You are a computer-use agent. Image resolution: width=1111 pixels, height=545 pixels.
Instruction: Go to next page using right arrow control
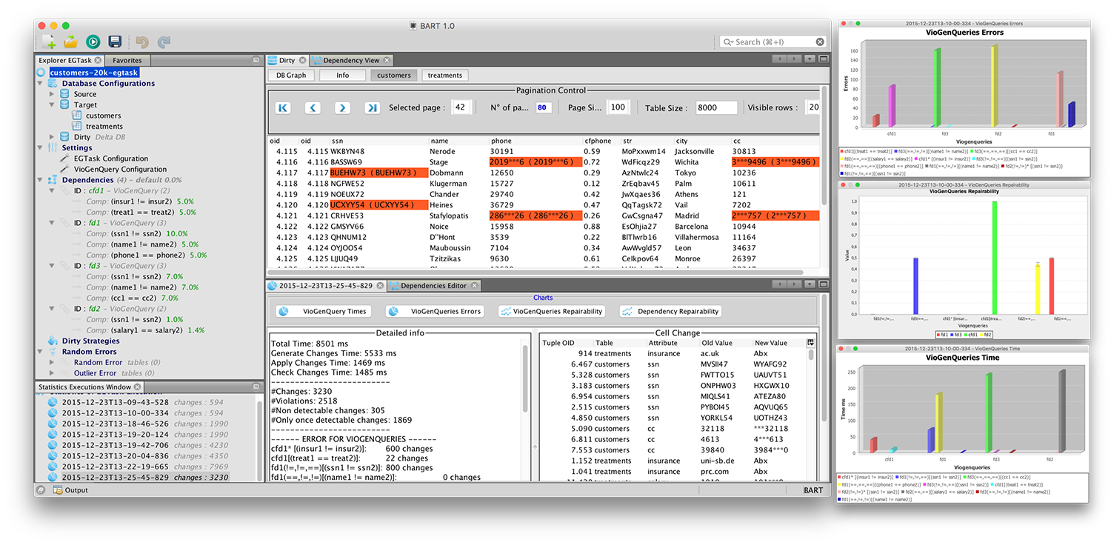(342, 107)
